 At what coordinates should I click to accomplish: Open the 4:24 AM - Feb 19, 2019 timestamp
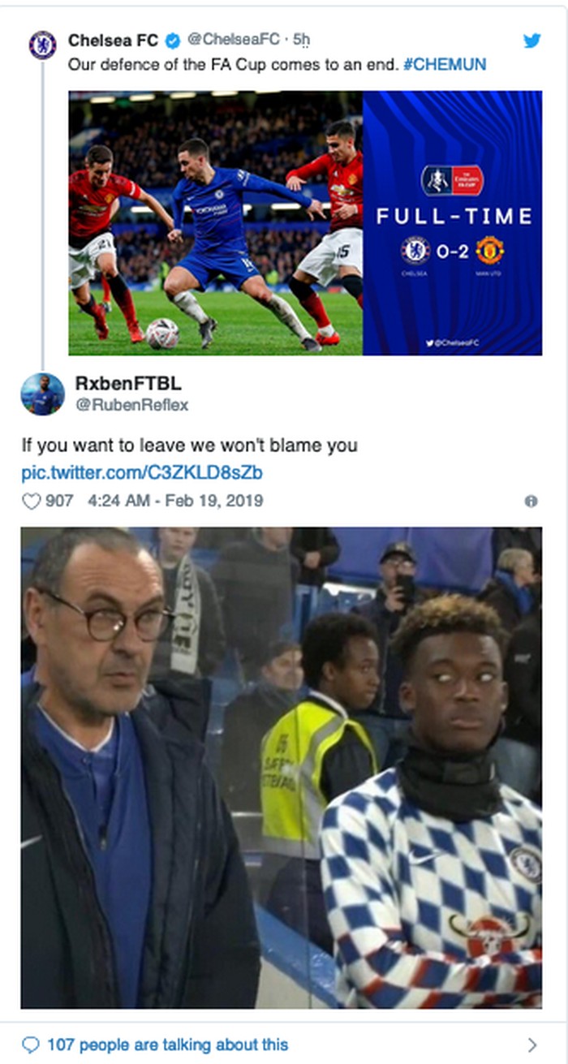[175, 502]
